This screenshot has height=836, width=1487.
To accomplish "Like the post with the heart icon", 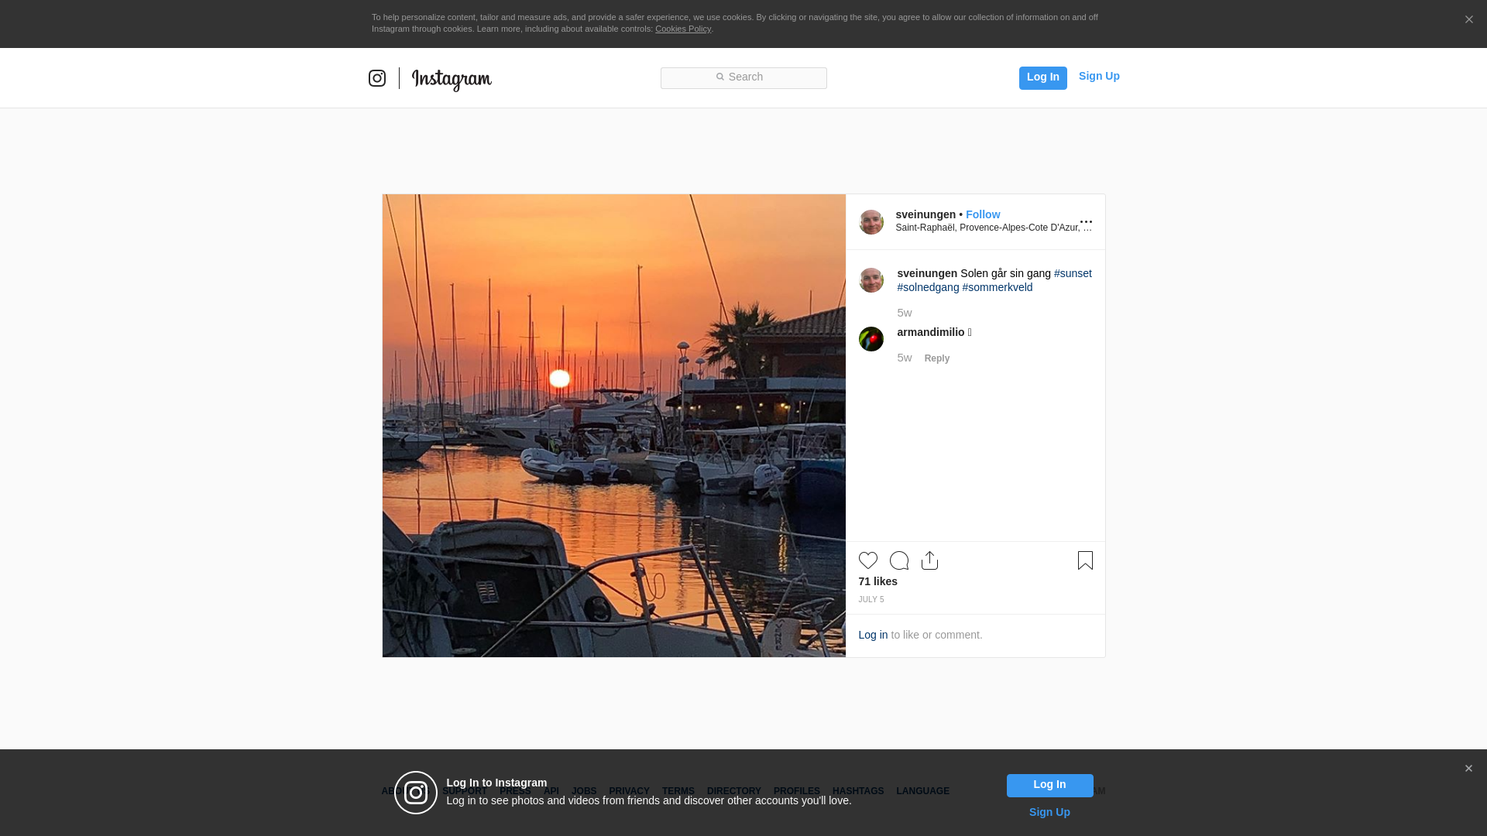I will point(867,560).
